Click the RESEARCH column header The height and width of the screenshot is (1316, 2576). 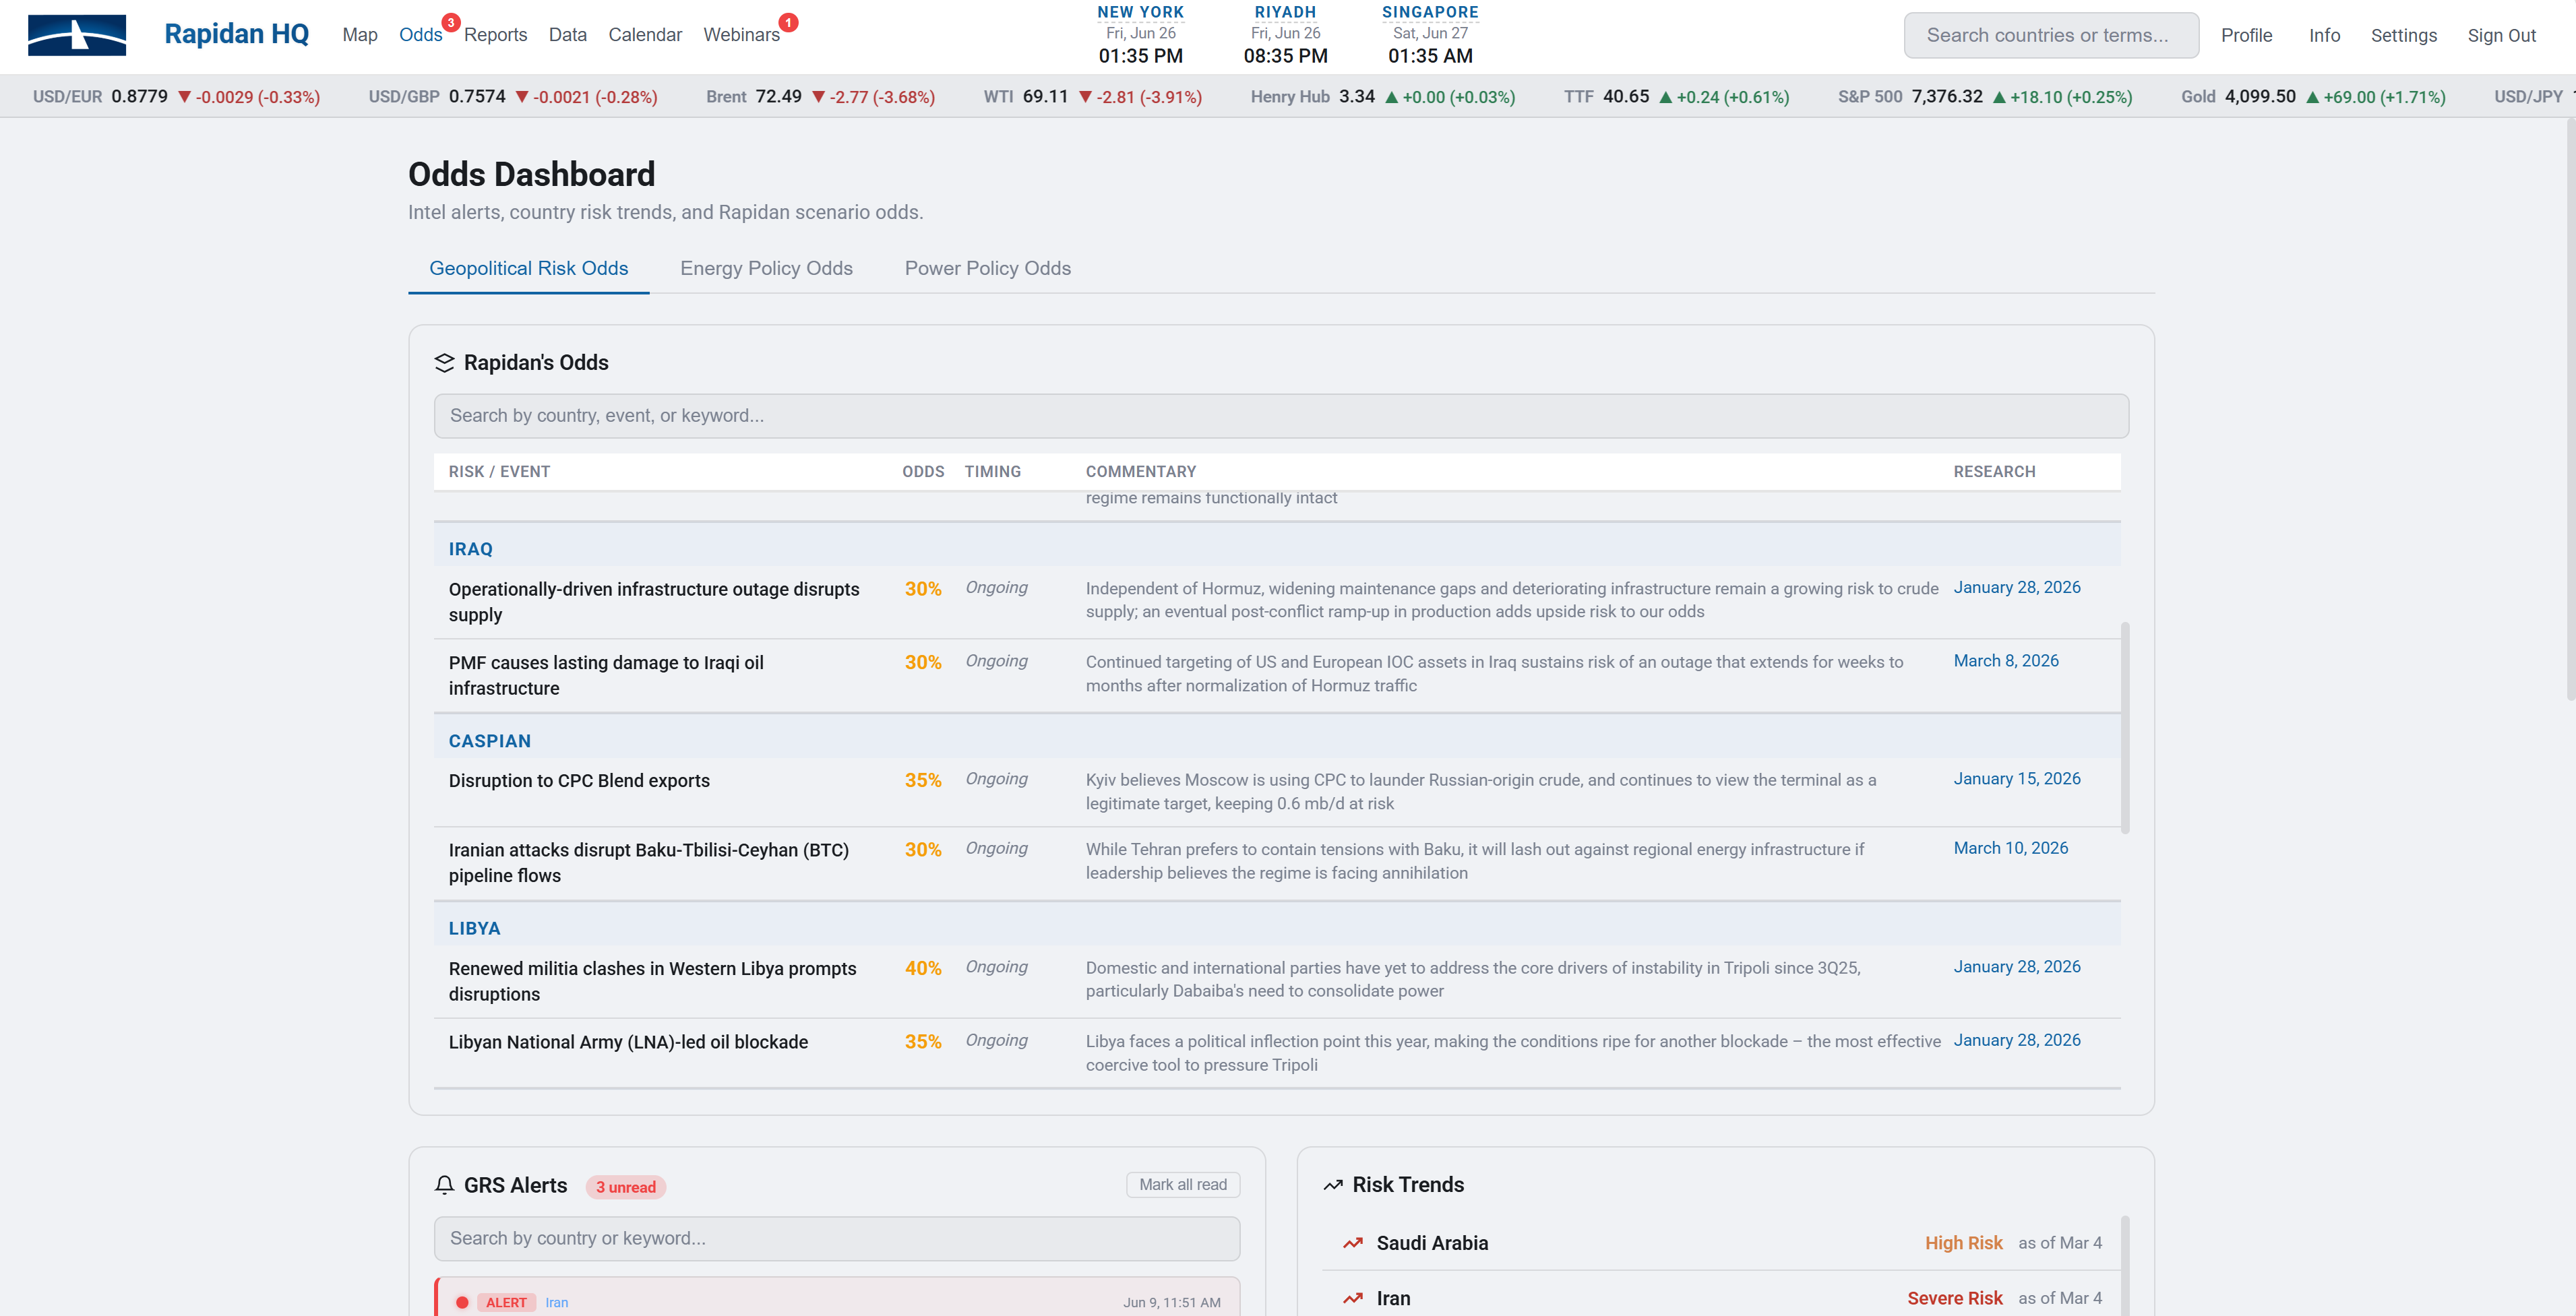tap(1994, 472)
